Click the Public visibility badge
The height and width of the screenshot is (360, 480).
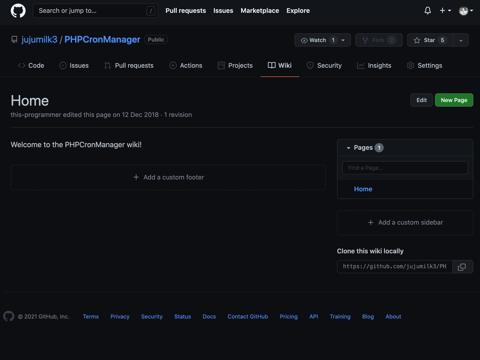point(156,39)
